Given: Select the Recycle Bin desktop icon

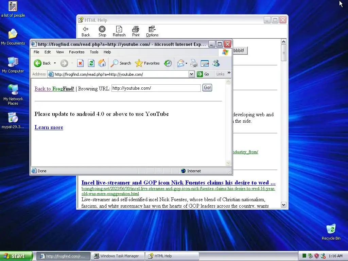Looking at the screenshot, I should [x=331, y=232].
